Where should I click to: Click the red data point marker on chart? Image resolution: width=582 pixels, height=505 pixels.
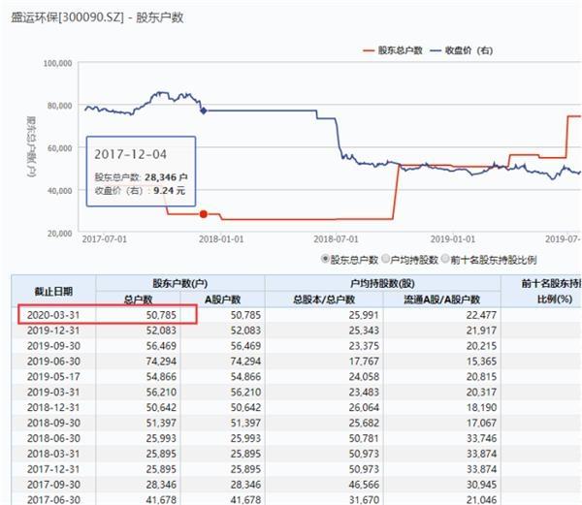click(203, 213)
